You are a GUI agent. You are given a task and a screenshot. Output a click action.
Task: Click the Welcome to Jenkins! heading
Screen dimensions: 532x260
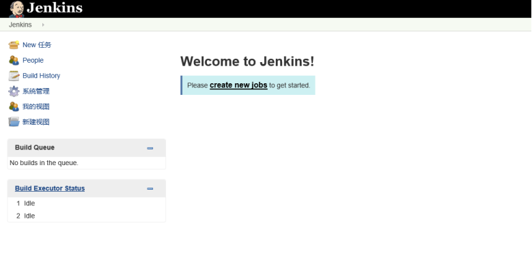247,61
